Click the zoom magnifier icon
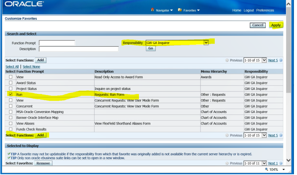The height and width of the screenshot is (175, 297). pos(266,169)
